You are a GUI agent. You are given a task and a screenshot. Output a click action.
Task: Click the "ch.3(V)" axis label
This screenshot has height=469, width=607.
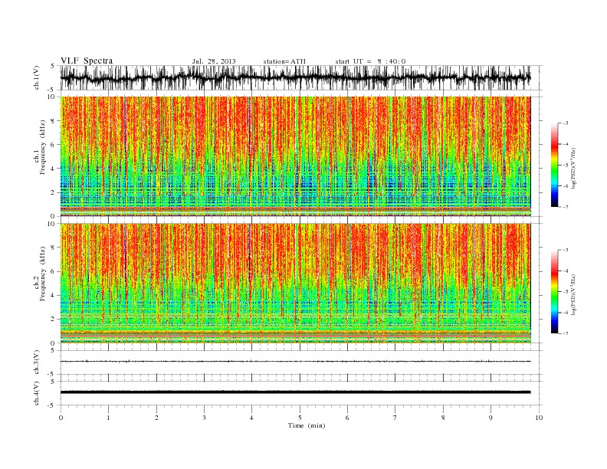37,362
